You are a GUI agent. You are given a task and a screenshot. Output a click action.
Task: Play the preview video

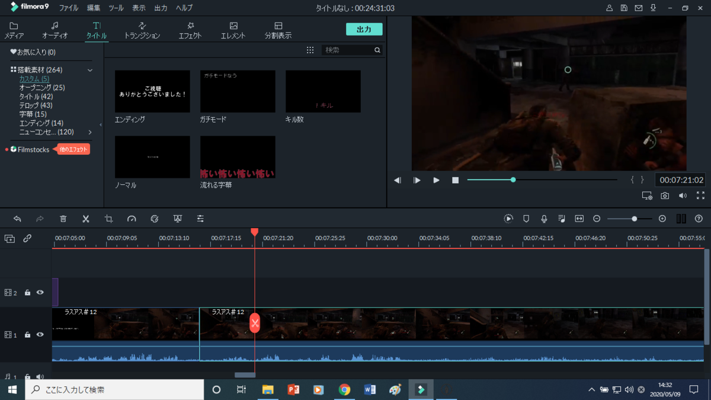tap(436, 180)
